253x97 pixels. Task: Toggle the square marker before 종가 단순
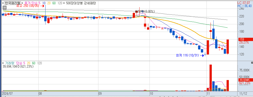click(x=22, y=3)
